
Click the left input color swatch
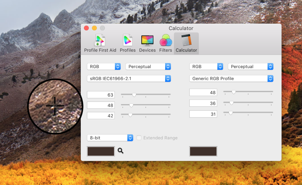pyautogui.click(x=101, y=151)
